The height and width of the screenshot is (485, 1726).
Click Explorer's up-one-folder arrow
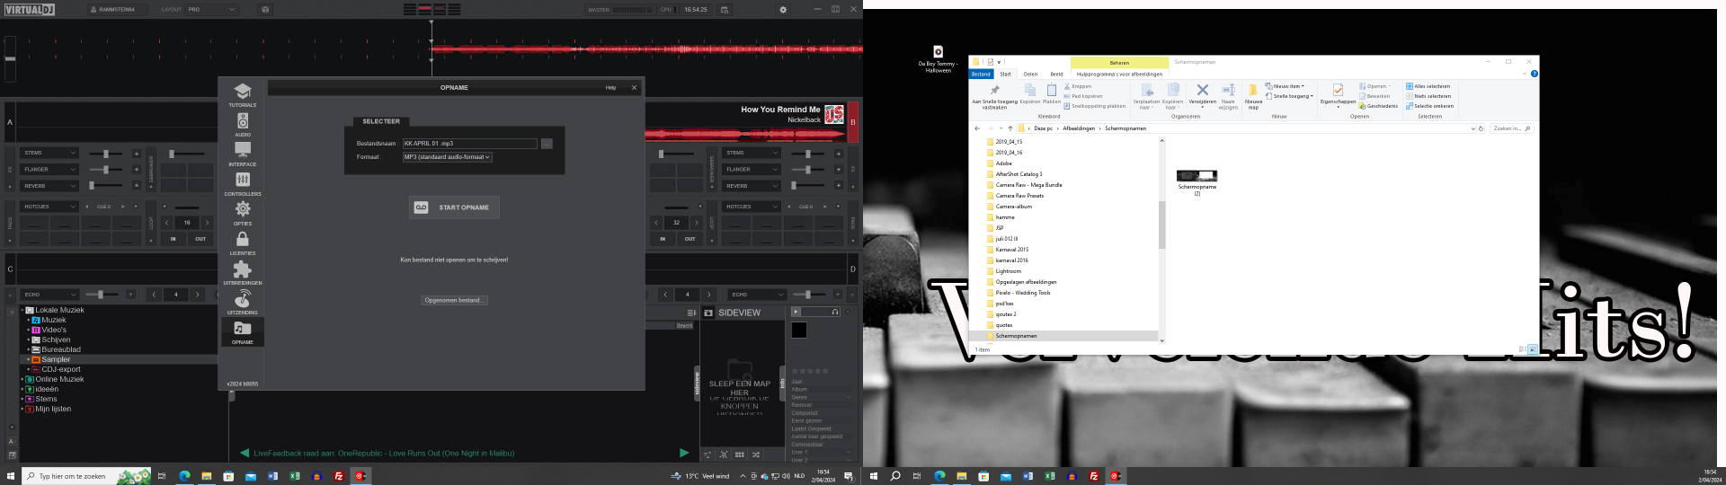coord(1010,128)
